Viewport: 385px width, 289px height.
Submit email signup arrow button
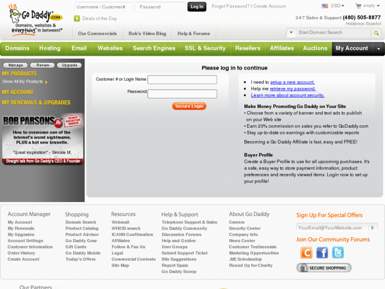[373, 228]
